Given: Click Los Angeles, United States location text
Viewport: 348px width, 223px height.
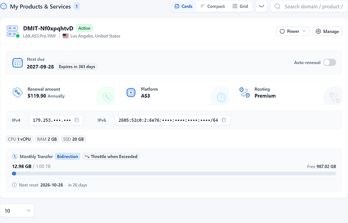Looking at the screenshot, I should pyautogui.click(x=95, y=36).
